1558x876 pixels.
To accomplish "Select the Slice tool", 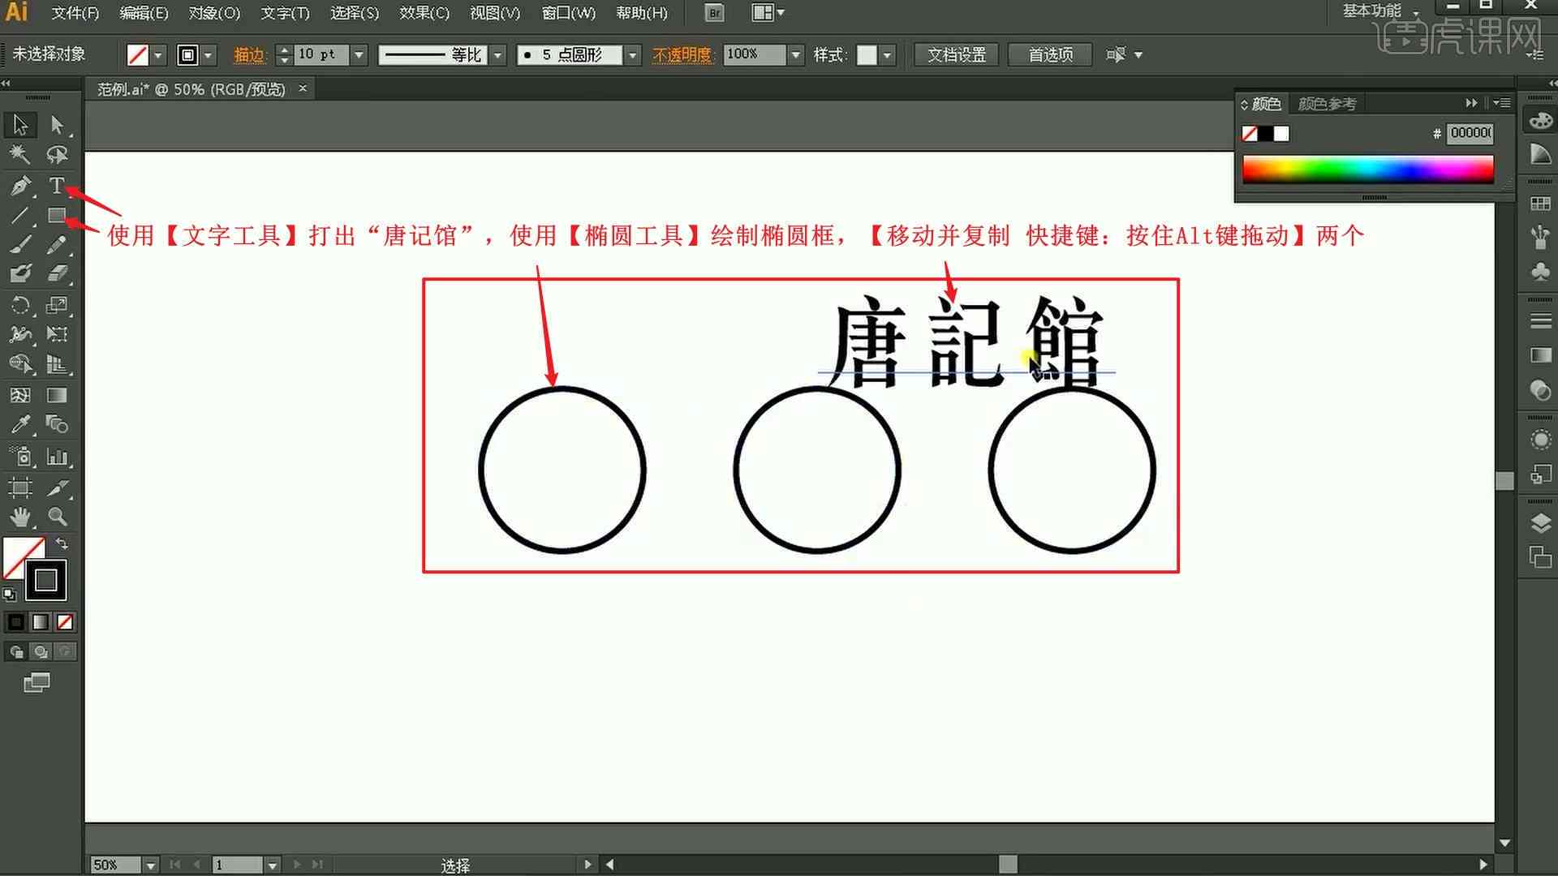I will [x=57, y=487].
